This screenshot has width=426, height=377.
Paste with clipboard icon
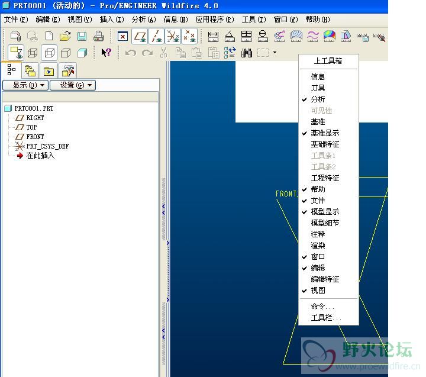coord(197,53)
